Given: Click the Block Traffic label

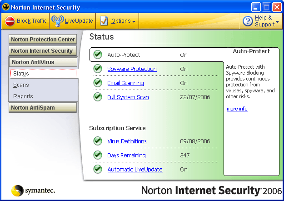Looking at the screenshot, I should pos(31,21).
